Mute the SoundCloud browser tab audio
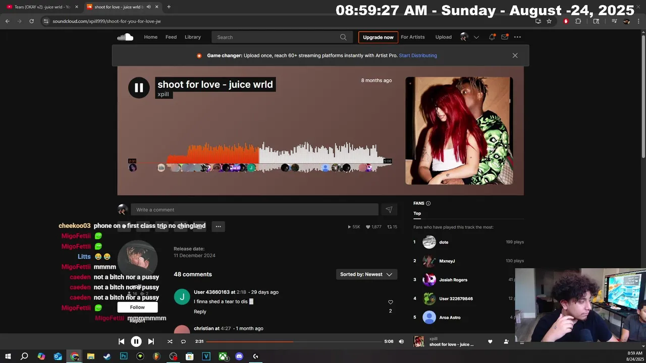Screen dimensions: 646x363 click(148, 7)
